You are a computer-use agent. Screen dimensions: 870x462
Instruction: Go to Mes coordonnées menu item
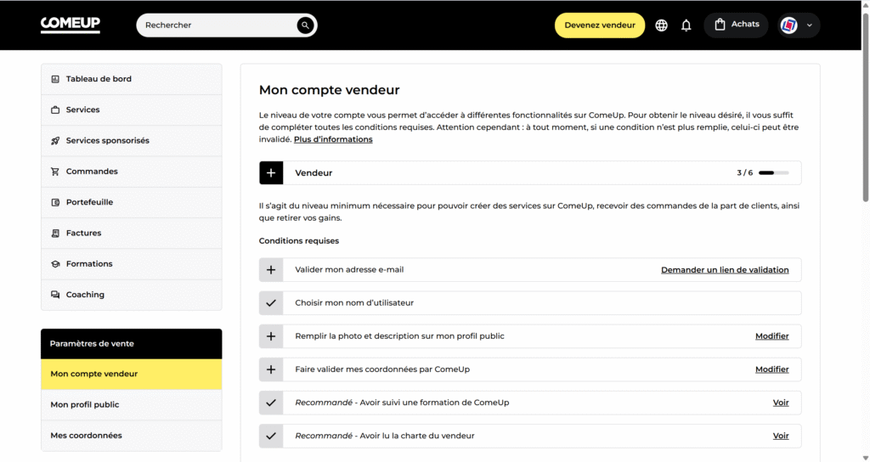click(86, 436)
